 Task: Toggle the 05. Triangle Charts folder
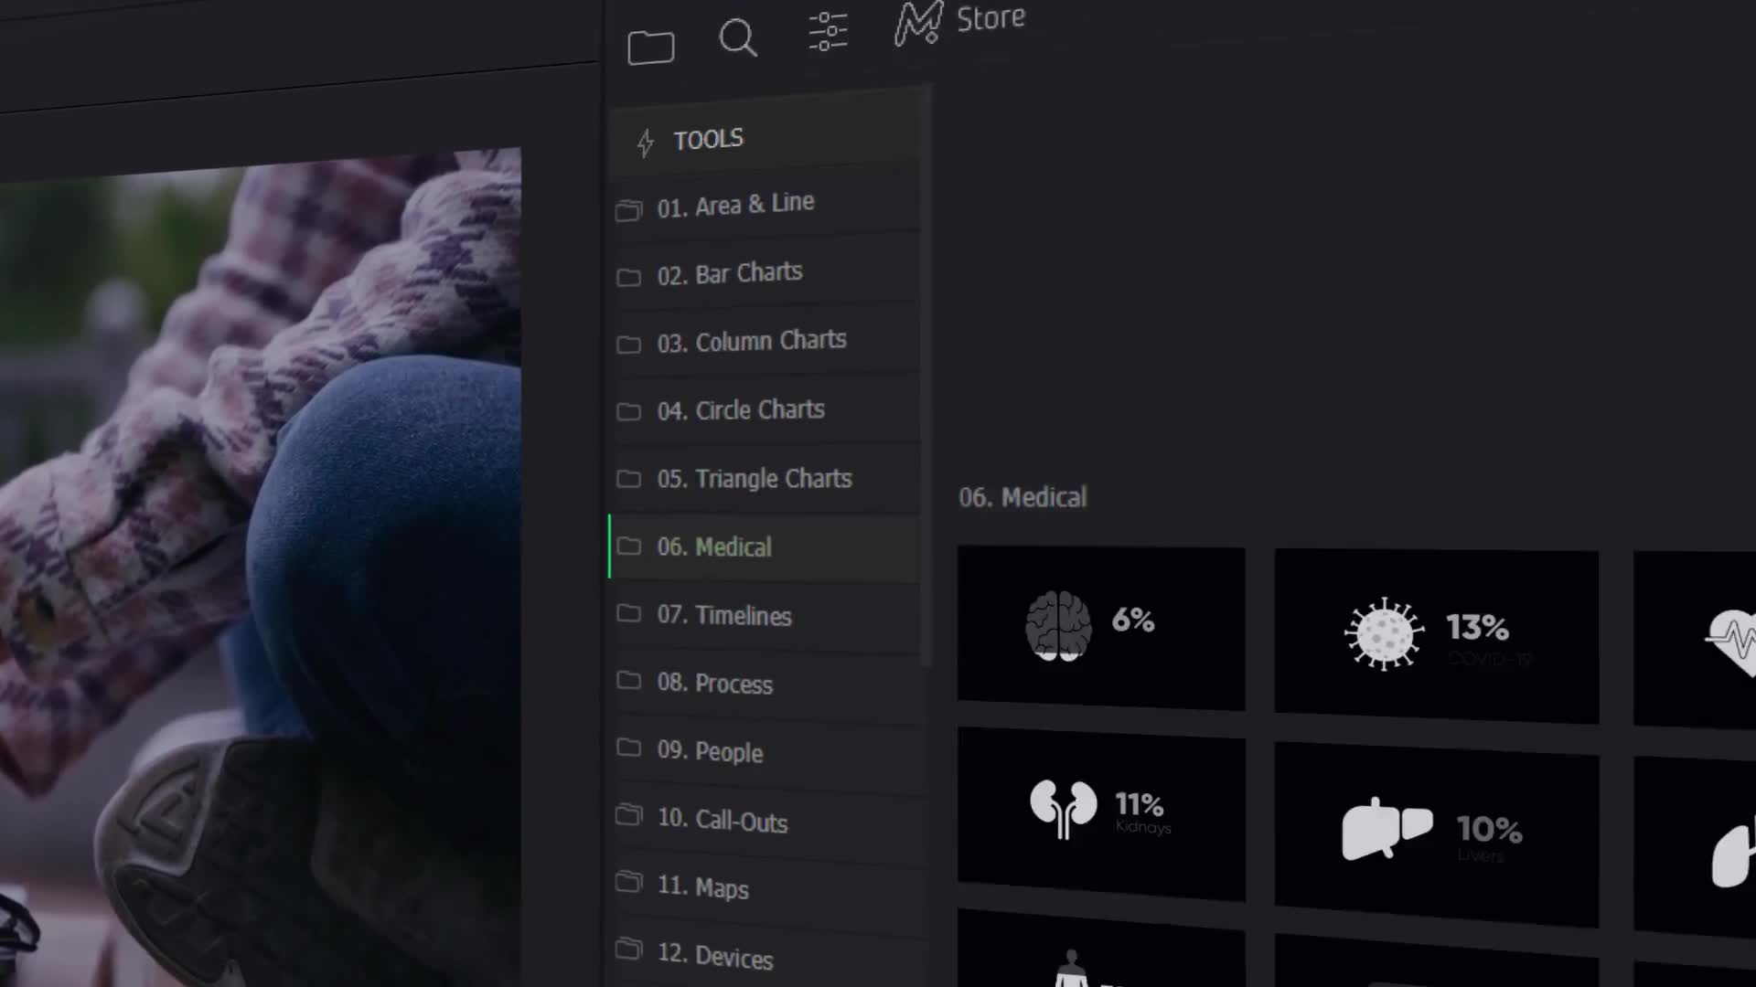tap(754, 477)
